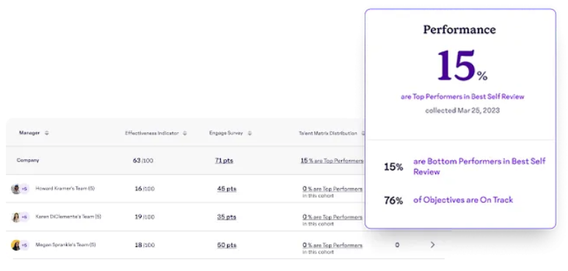Viewport: 568px width, 271px height.
Task: Open Megan Sprankle's 50 pts survey score
Action: point(227,245)
